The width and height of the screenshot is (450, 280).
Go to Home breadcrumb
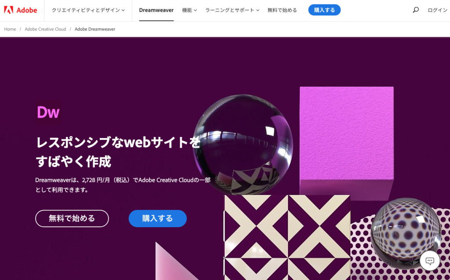coord(10,29)
